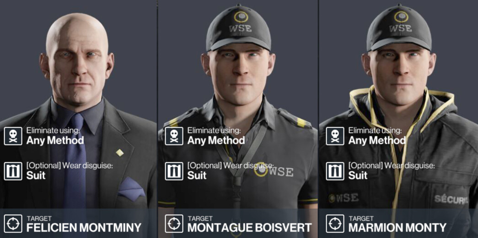Select the Montague Boisvert target name
The width and height of the screenshot is (478, 238).
(x=249, y=228)
